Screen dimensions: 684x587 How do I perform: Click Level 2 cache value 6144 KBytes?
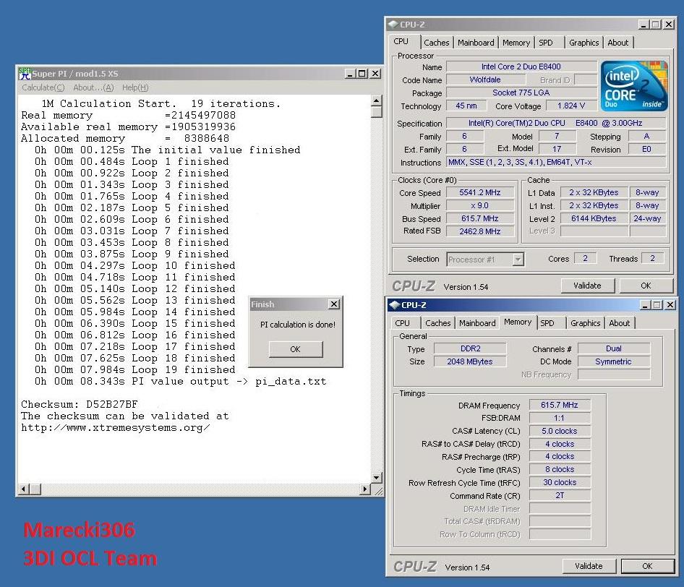click(x=594, y=218)
